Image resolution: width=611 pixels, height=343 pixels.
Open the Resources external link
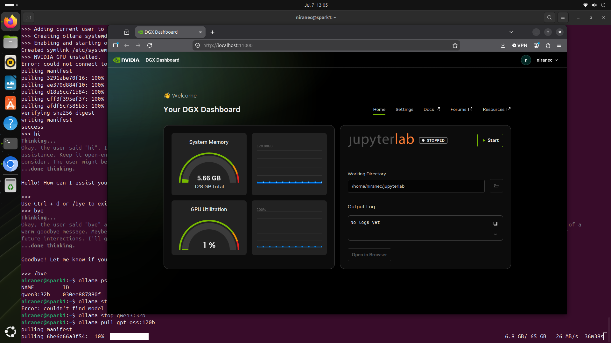496,110
